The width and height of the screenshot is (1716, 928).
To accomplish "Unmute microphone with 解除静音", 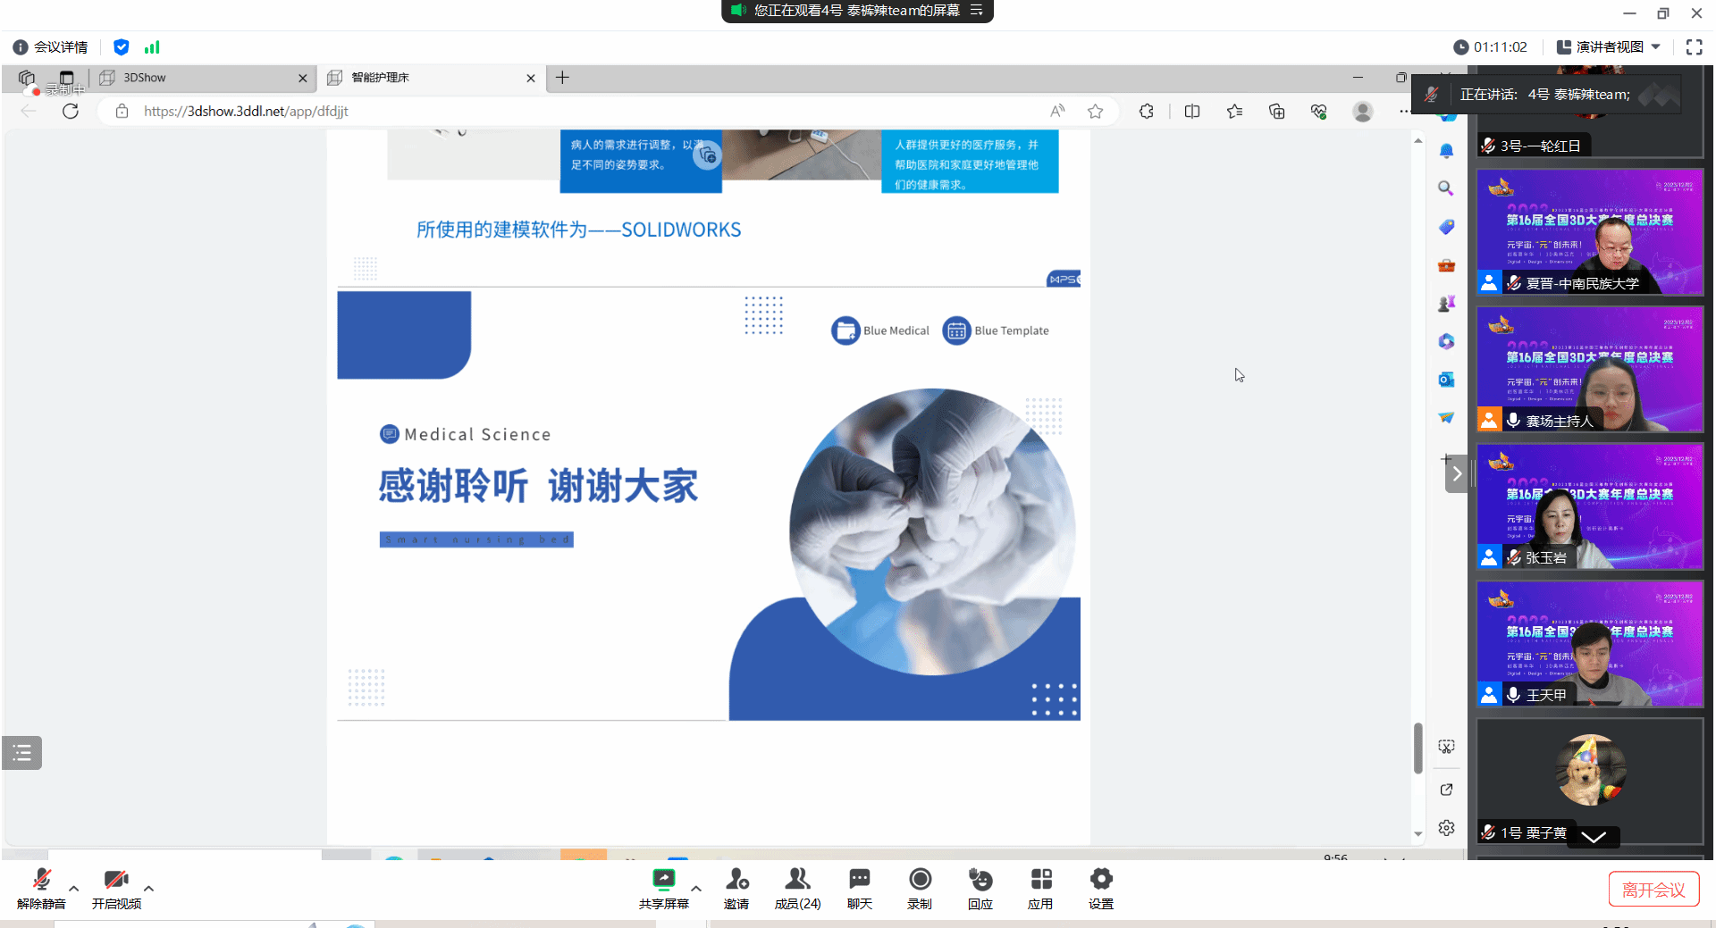I will (41, 888).
